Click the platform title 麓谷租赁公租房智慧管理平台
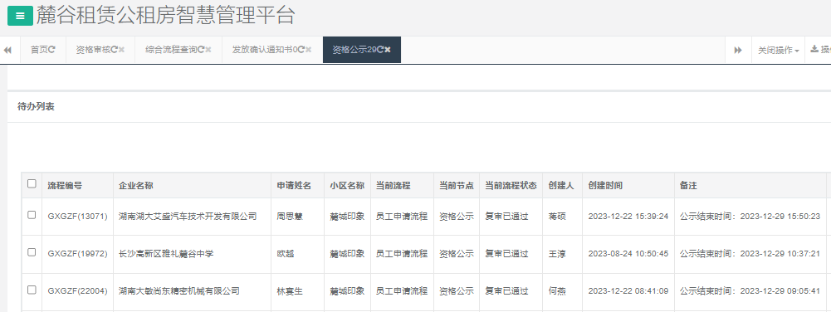This screenshot has height=312, width=831. (x=165, y=16)
